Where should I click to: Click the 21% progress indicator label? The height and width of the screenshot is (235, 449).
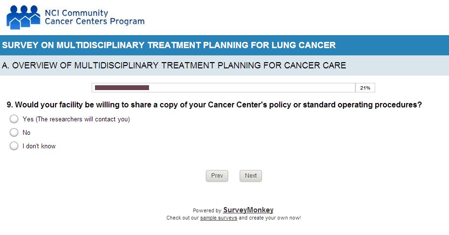(365, 88)
